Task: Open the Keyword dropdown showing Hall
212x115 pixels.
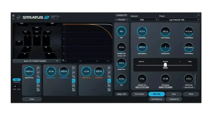Action: pos(144,19)
